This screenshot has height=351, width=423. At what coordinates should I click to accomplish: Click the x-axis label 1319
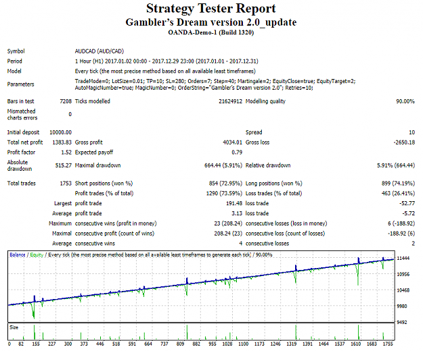pyautogui.click(x=292, y=344)
